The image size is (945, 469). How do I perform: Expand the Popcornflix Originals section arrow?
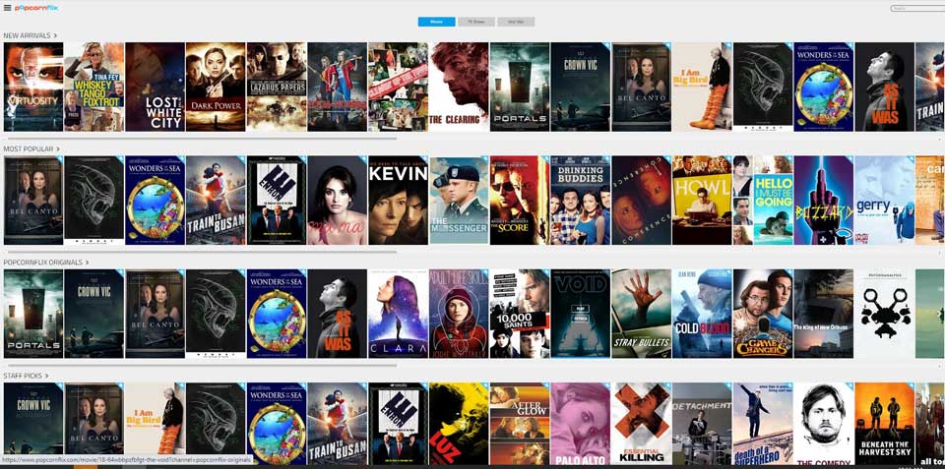click(88, 263)
